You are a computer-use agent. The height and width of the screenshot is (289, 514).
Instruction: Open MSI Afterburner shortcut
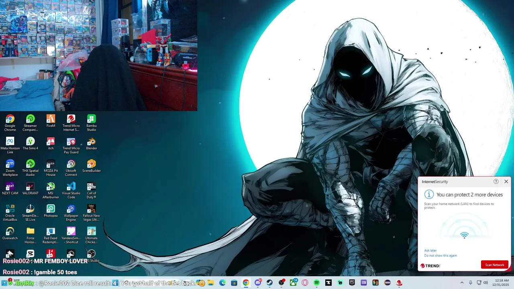coord(51,190)
